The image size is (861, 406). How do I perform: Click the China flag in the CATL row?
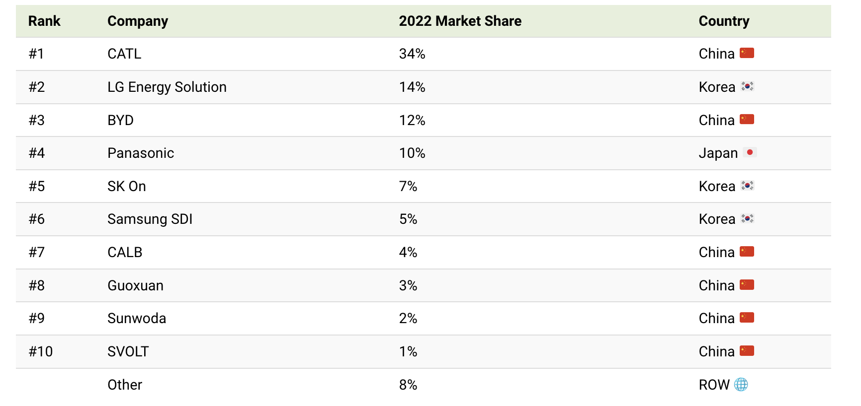(x=747, y=53)
